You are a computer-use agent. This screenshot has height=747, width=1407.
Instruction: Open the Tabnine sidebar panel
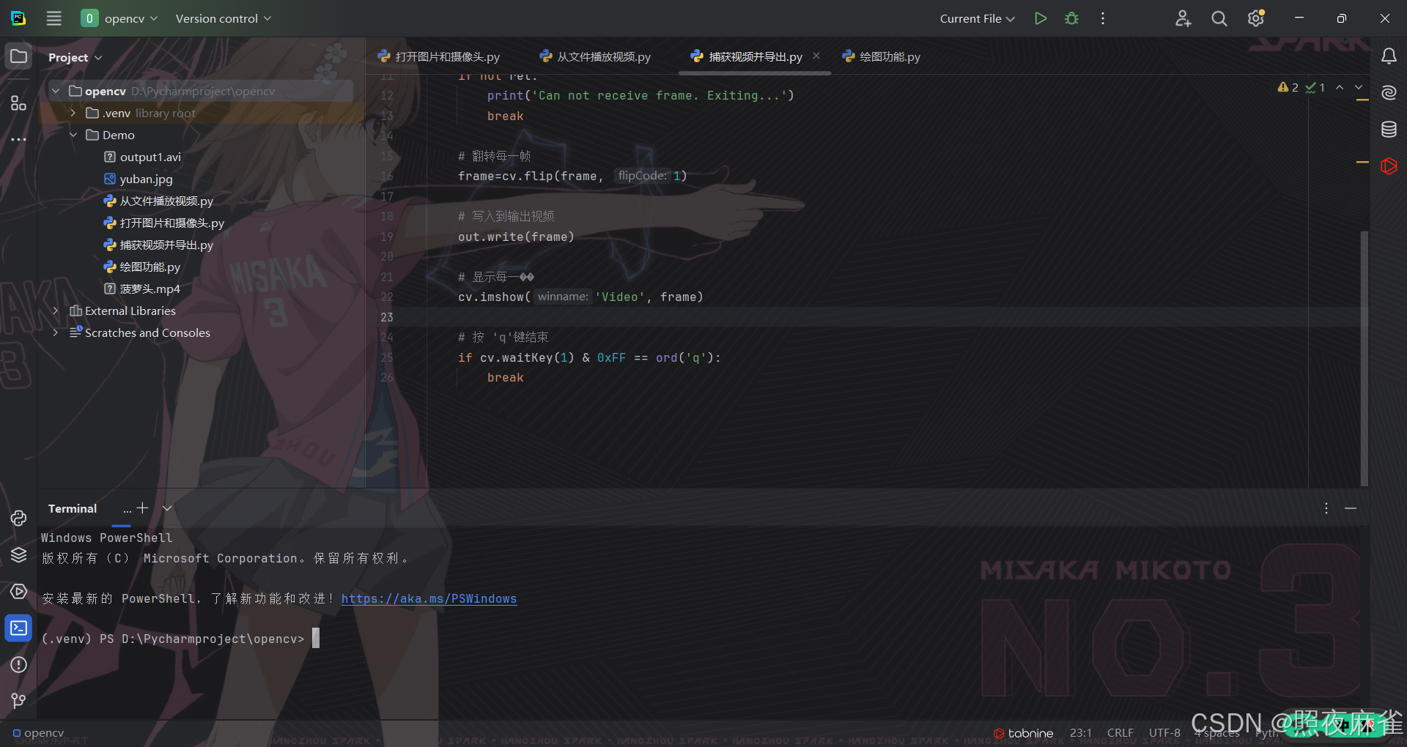[1389, 166]
